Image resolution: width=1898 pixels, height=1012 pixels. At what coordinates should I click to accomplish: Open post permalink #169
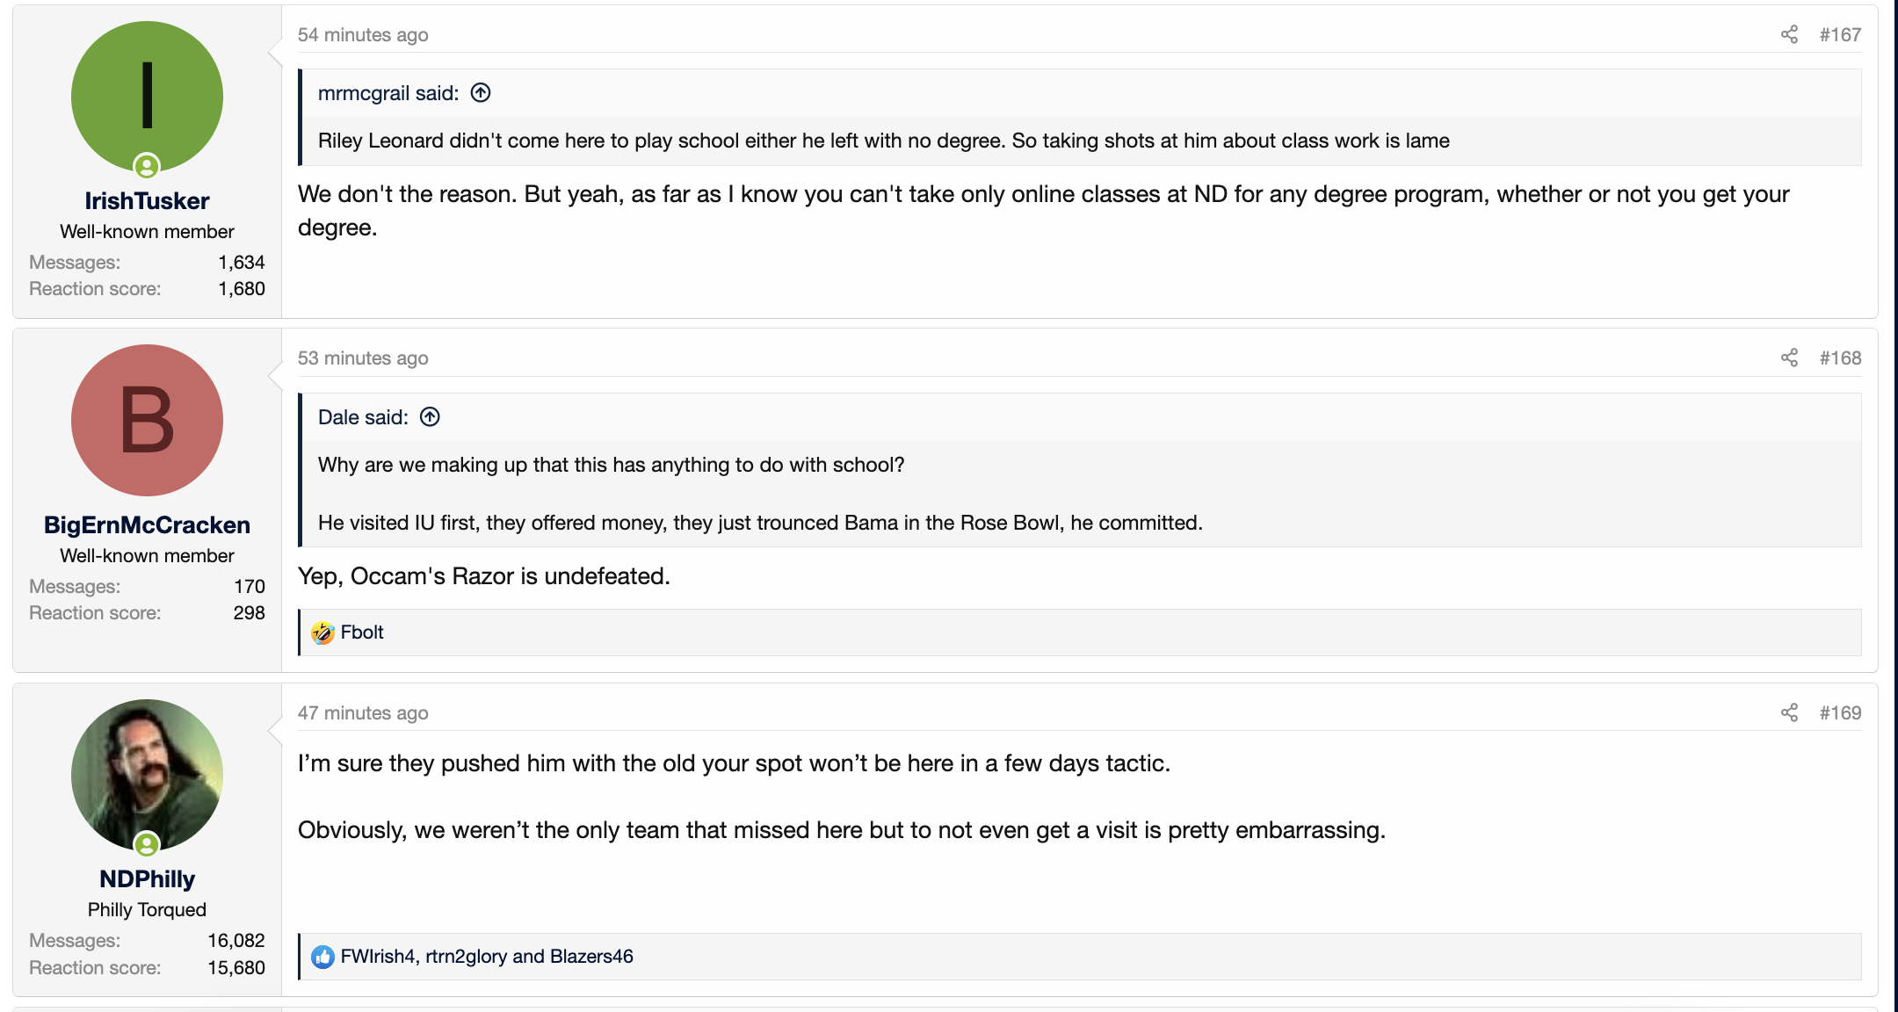pyautogui.click(x=1840, y=712)
